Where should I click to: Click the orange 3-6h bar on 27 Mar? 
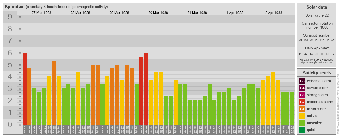(29, 96)
